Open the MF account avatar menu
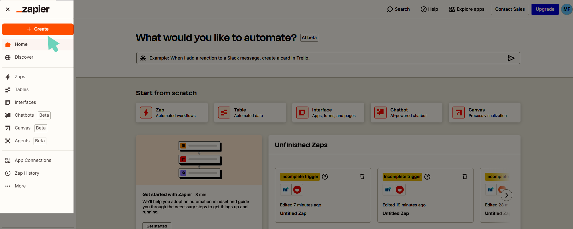Screen dimensions: 573x229 [567, 9]
